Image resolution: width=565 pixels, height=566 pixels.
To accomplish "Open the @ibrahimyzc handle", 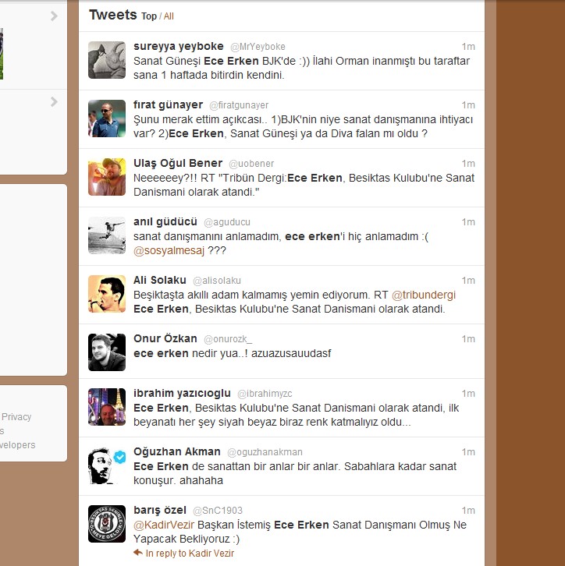I will (x=265, y=394).
